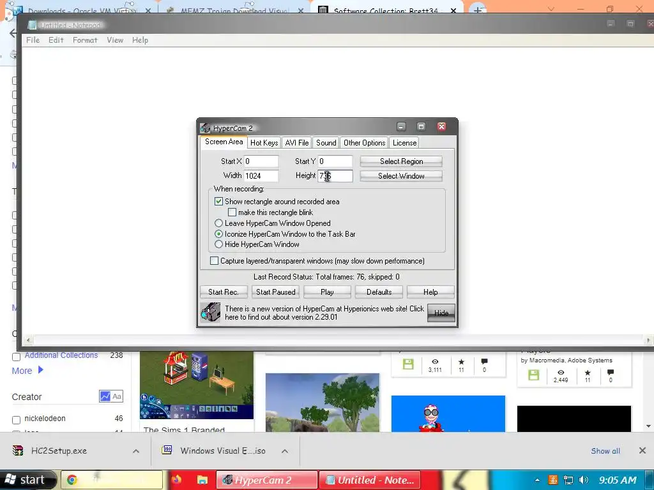Image resolution: width=654 pixels, height=490 pixels.
Task: Show hidden tray icons with the arrow
Action: click(537, 480)
